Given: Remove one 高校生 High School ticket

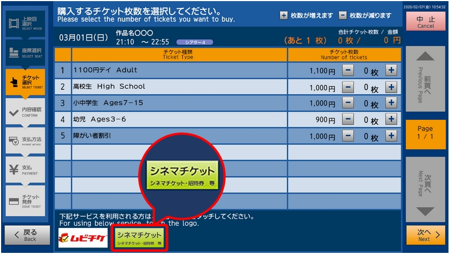Looking at the screenshot, I should pos(348,87).
